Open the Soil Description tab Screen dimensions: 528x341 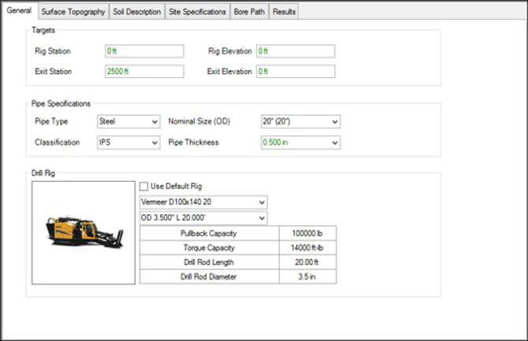coord(137,12)
